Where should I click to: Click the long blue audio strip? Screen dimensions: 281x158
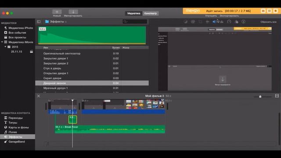pyautogui.click(x=123, y=112)
